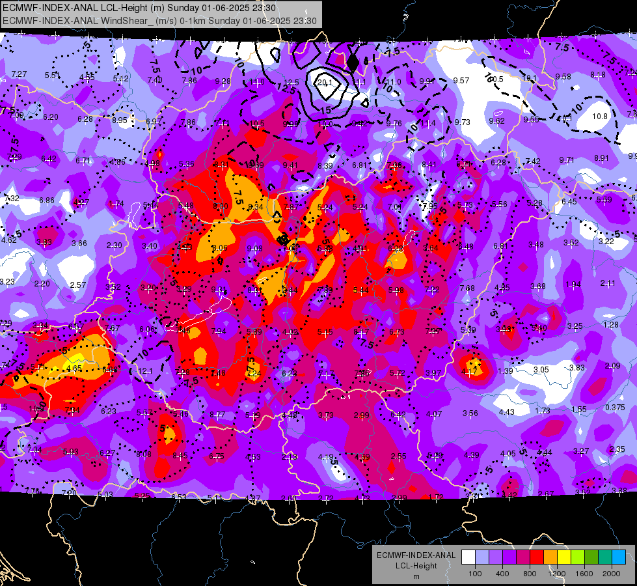Click the map value "9.71"
This screenshot has height=586, width=637.
(567, 160)
